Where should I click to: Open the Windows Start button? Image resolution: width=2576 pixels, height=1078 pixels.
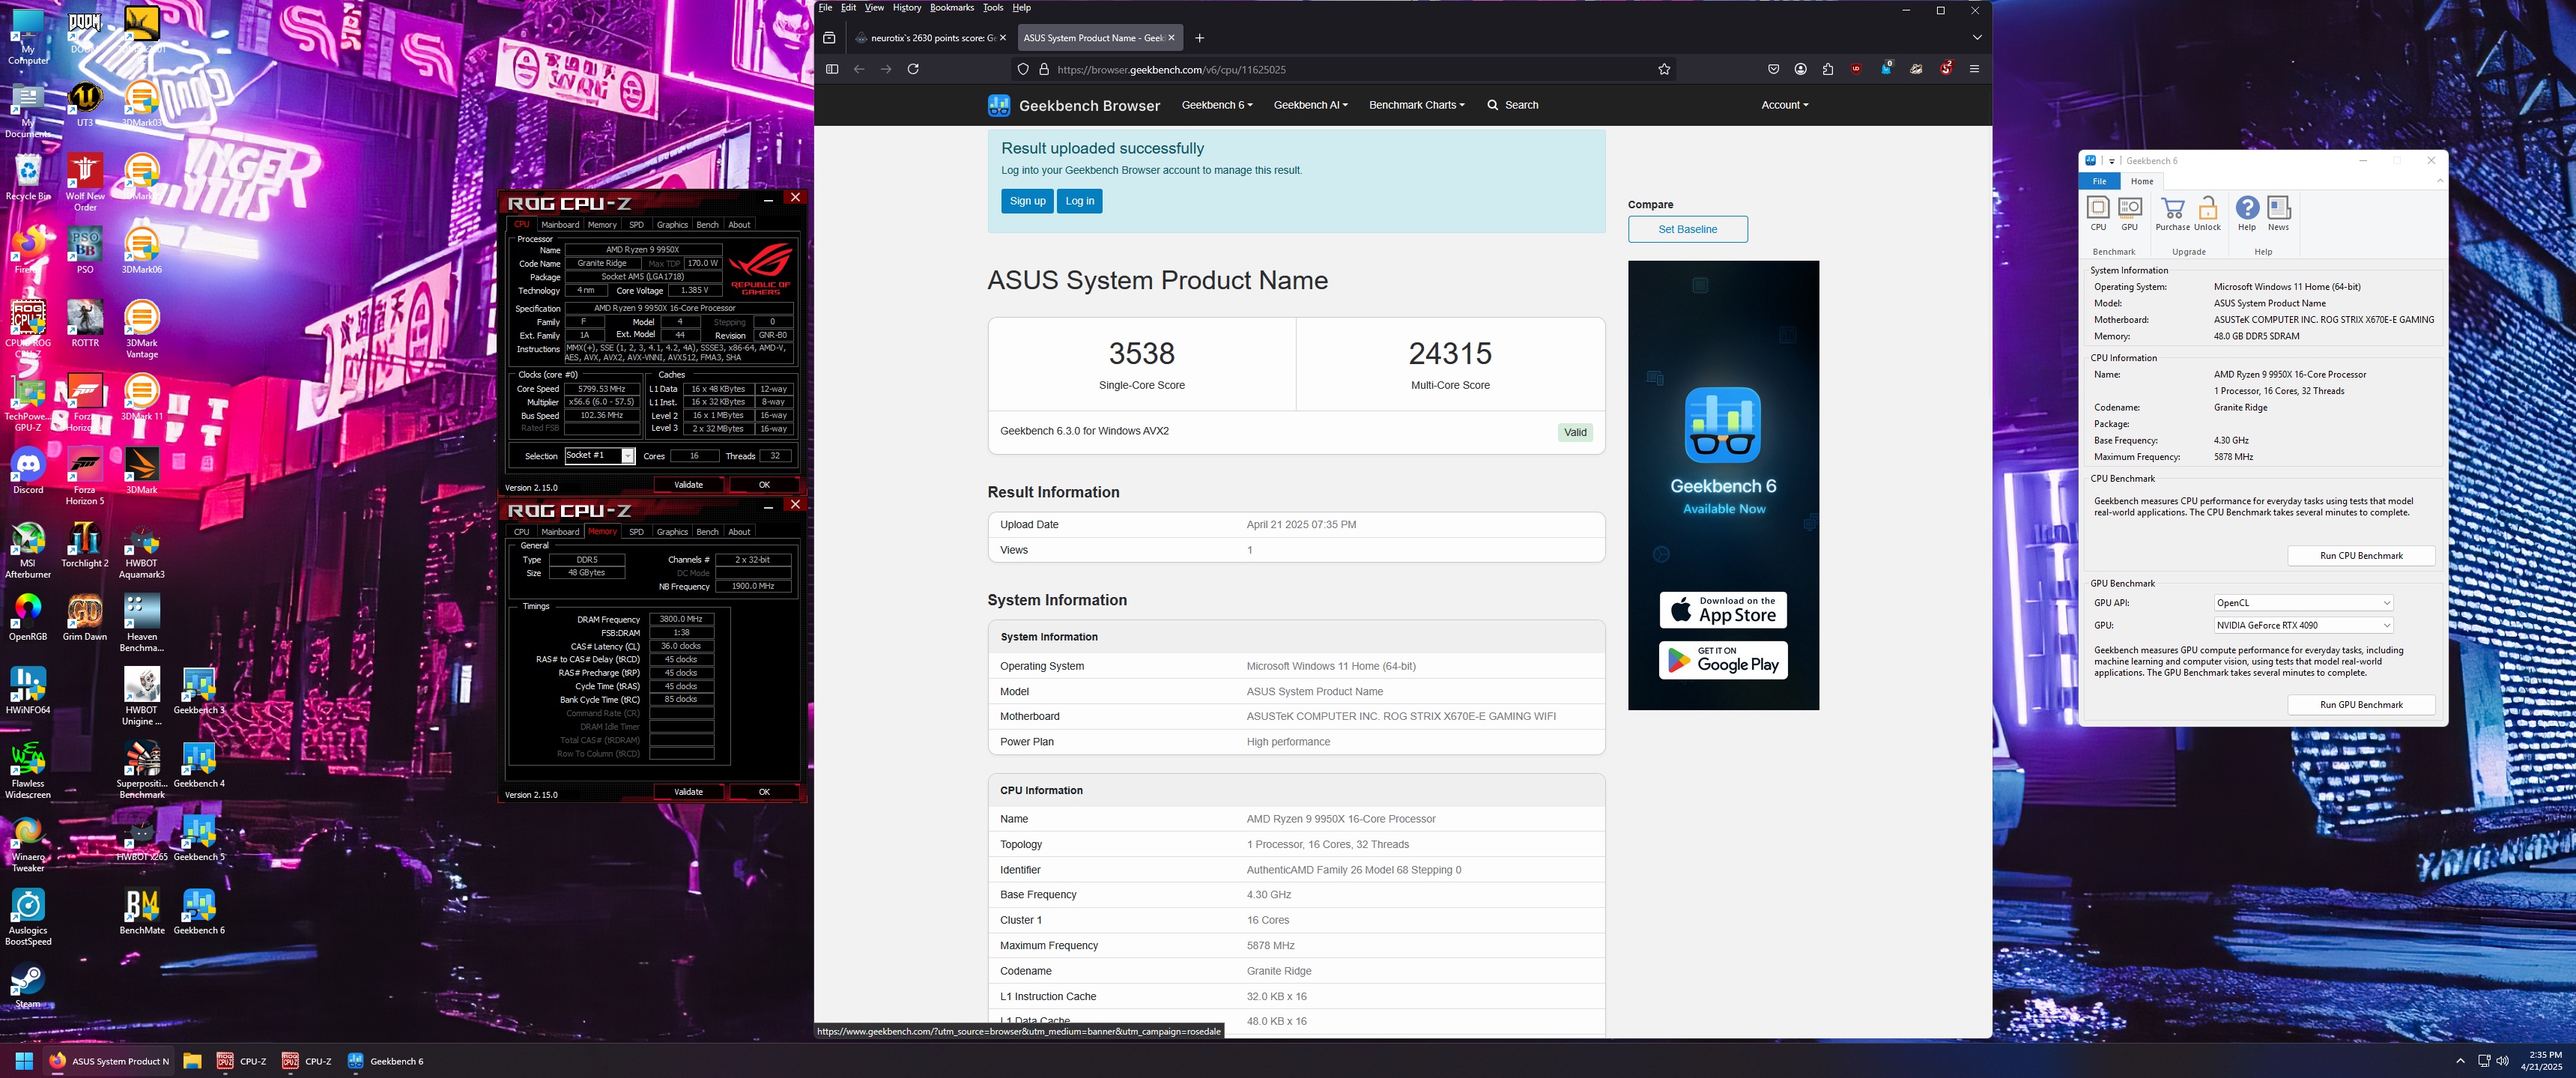[25, 1061]
